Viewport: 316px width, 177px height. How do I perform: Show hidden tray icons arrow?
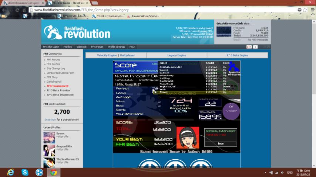point(265,173)
